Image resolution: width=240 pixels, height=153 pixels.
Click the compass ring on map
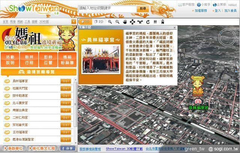point(227,38)
